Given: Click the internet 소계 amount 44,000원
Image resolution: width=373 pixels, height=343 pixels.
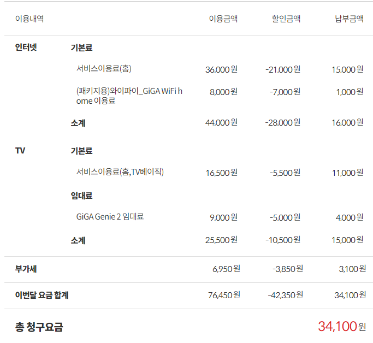Looking at the screenshot, I should pyautogui.click(x=222, y=122).
